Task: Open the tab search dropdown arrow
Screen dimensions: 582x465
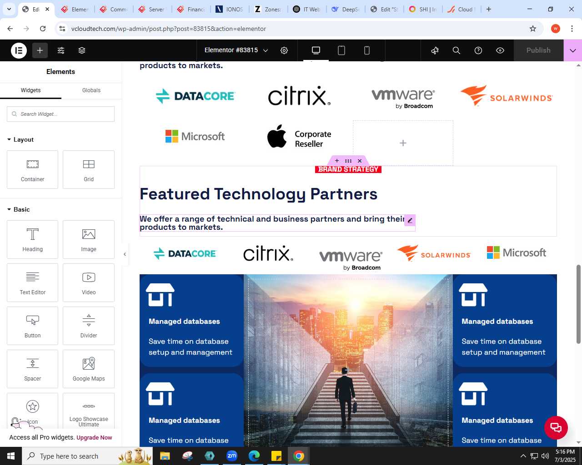Action: point(9,9)
